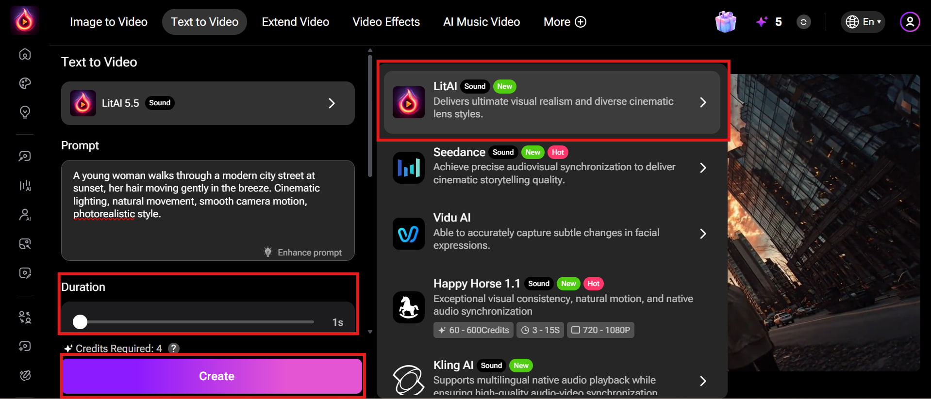The height and width of the screenshot is (399, 931).
Task: Open the AI audio bars icon in sidebar
Action: point(25,185)
